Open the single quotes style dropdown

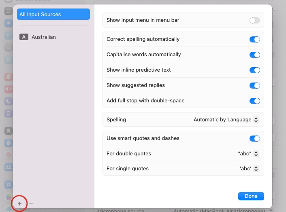[x=248, y=169]
